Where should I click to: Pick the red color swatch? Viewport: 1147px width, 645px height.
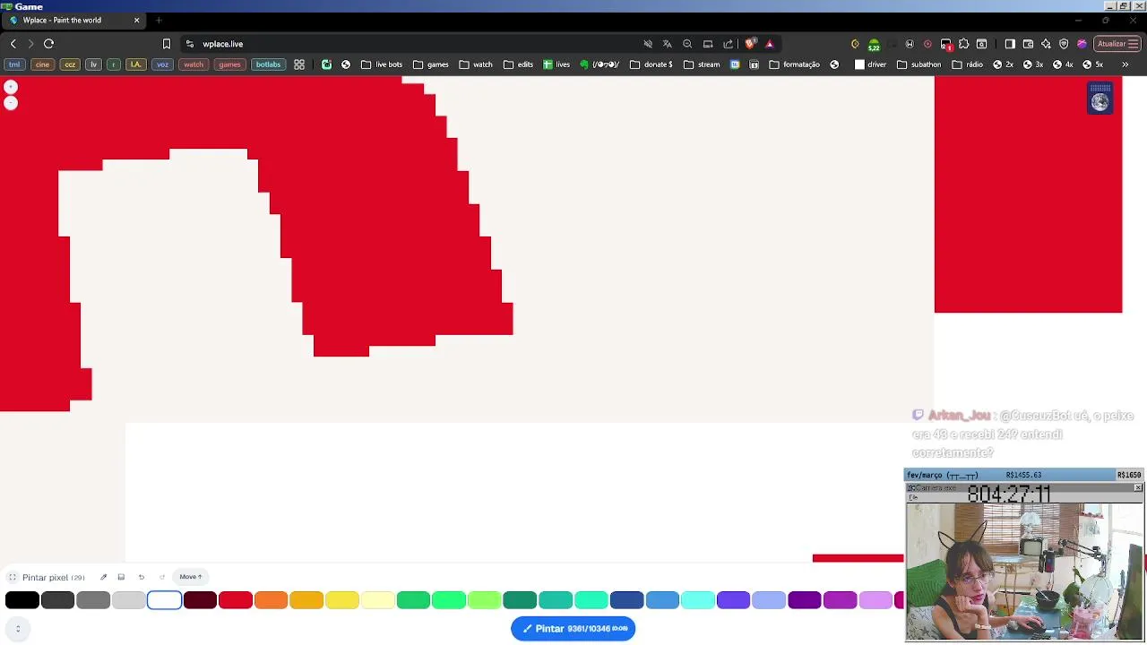(236, 600)
